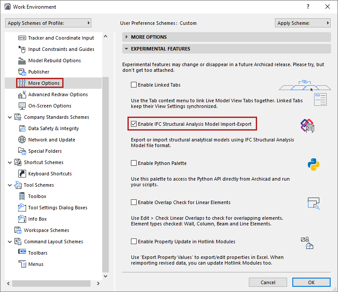Click the Python logo icon
This screenshot has width=338, height=292.
click(314, 164)
